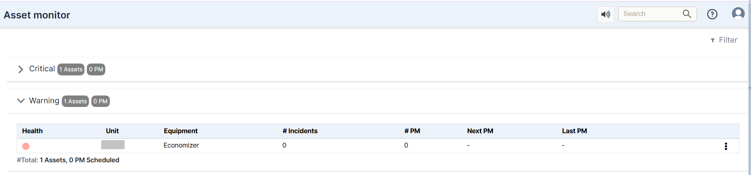751x175 pixels.
Task: Click the Warning section label
Action: [x=44, y=101]
